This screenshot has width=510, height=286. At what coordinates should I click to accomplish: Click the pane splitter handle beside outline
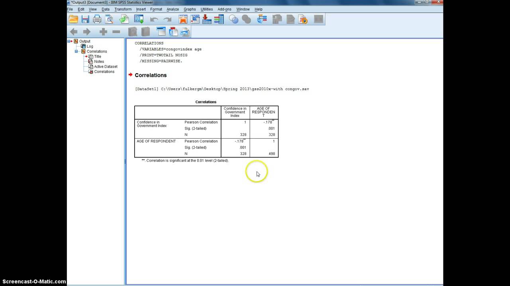(125, 162)
